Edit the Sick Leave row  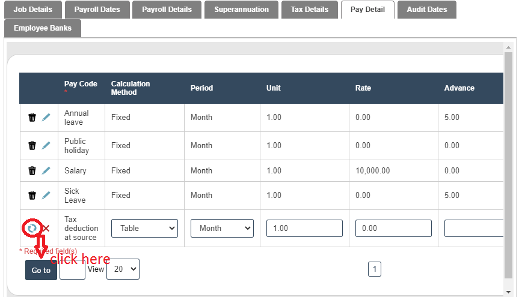46,196
